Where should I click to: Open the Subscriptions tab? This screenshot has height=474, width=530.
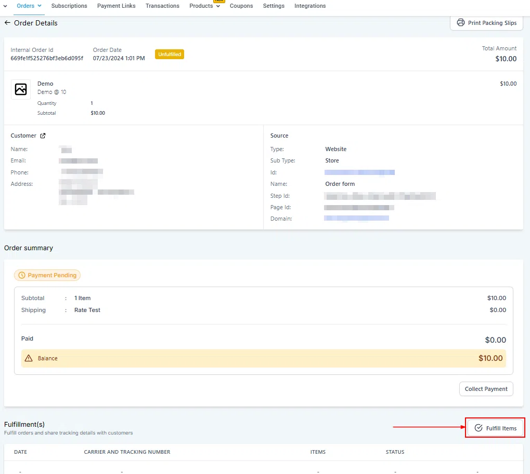point(69,6)
